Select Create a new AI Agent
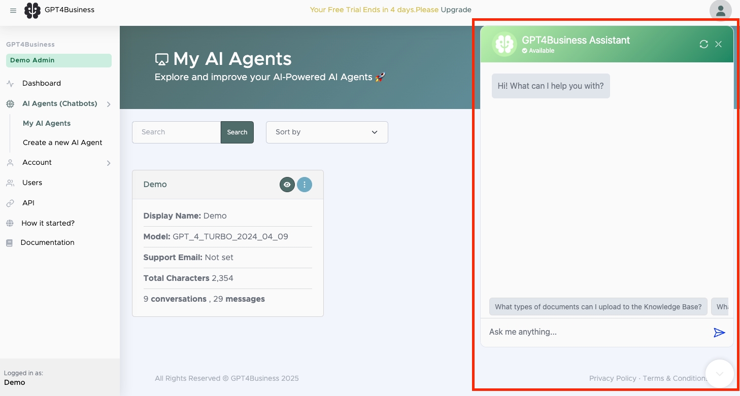Image resolution: width=740 pixels, height=396 pixels. pos(62,142)
